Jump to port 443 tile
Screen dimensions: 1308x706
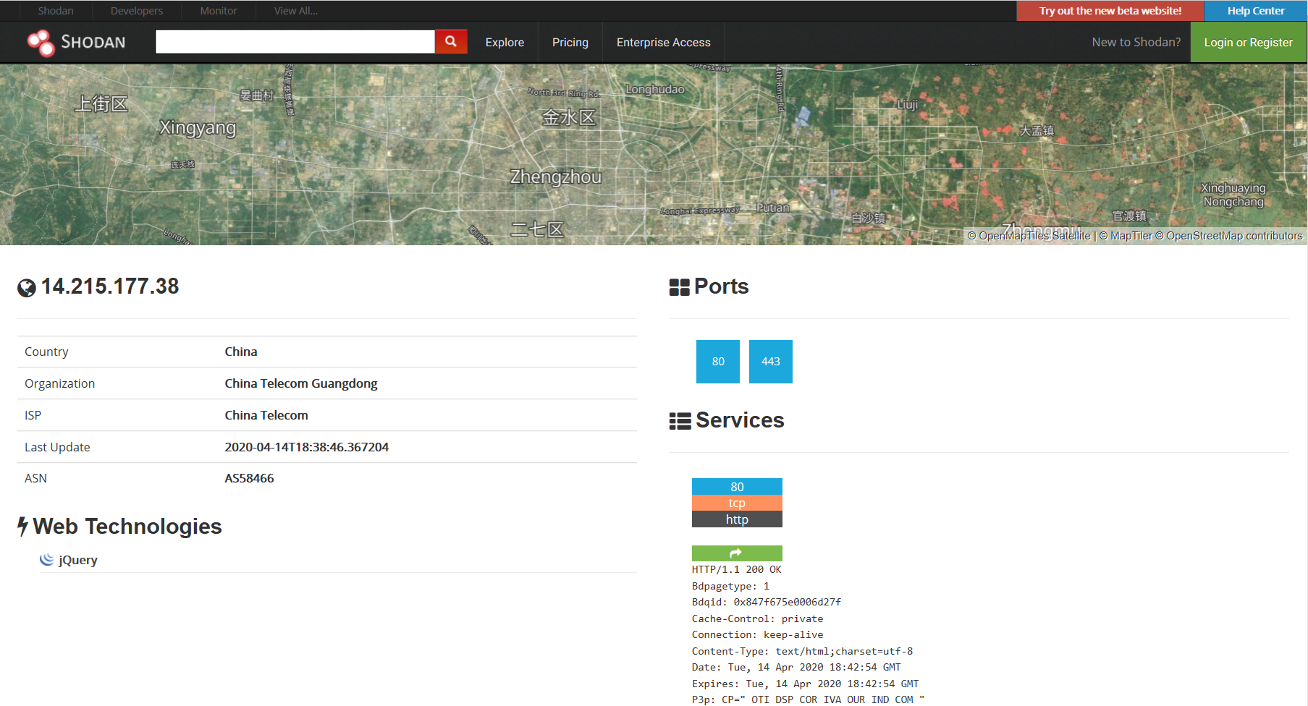pos(770,362)
